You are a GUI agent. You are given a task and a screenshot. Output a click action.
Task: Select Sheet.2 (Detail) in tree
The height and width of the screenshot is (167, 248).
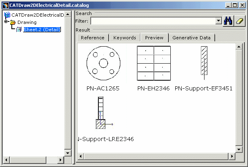click(42, 30)
